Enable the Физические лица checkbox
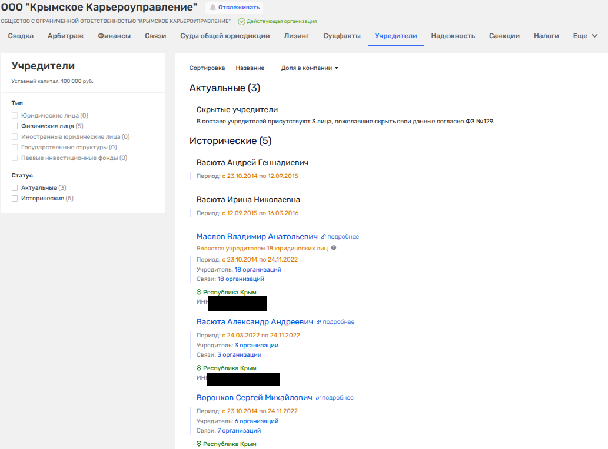The width and height of the screenshot is (608, 449). point(15,126)
